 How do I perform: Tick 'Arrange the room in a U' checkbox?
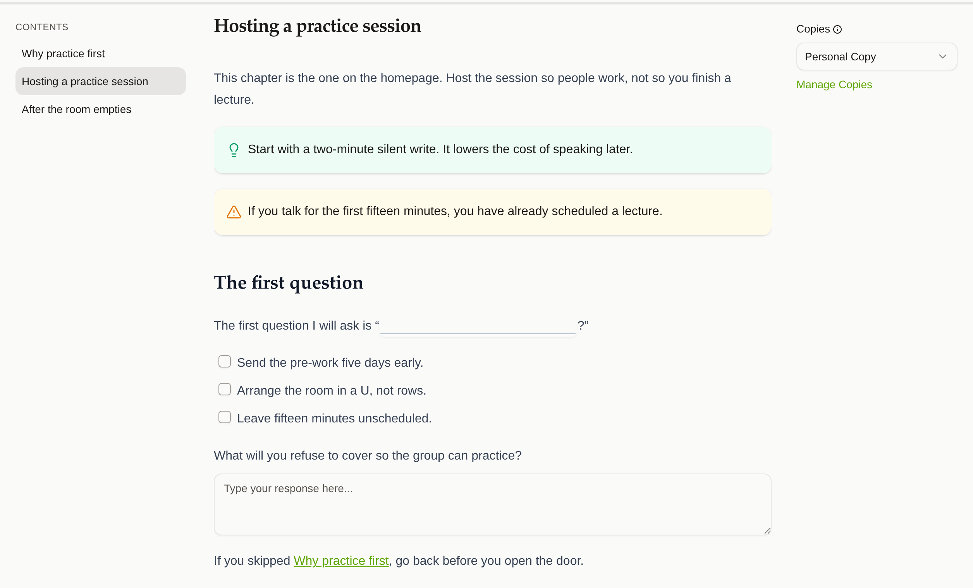coord(224,389)
